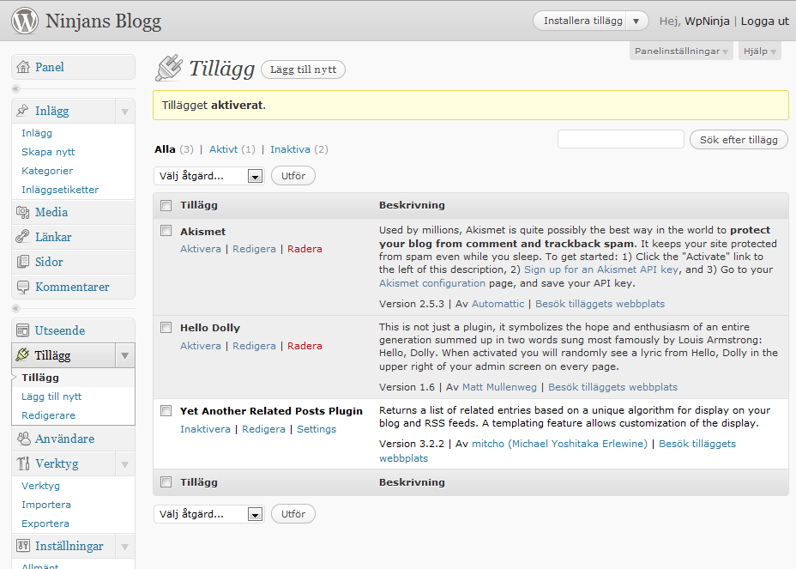Click the Utseende appearance icon

click(x=23, y=330)
